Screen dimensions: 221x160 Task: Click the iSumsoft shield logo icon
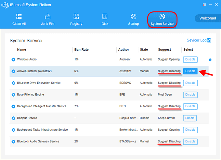(x=5, y=5)
